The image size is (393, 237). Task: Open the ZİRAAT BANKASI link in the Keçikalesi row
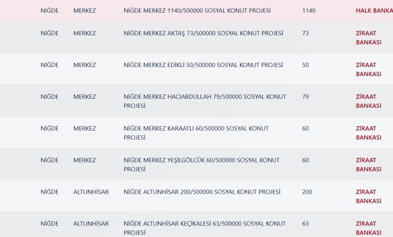[368, 228]
